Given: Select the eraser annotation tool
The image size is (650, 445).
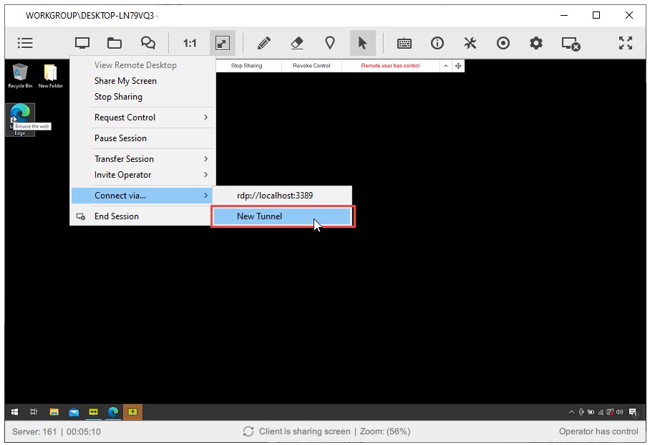Looking at the screenshot, I should (296, 43).
